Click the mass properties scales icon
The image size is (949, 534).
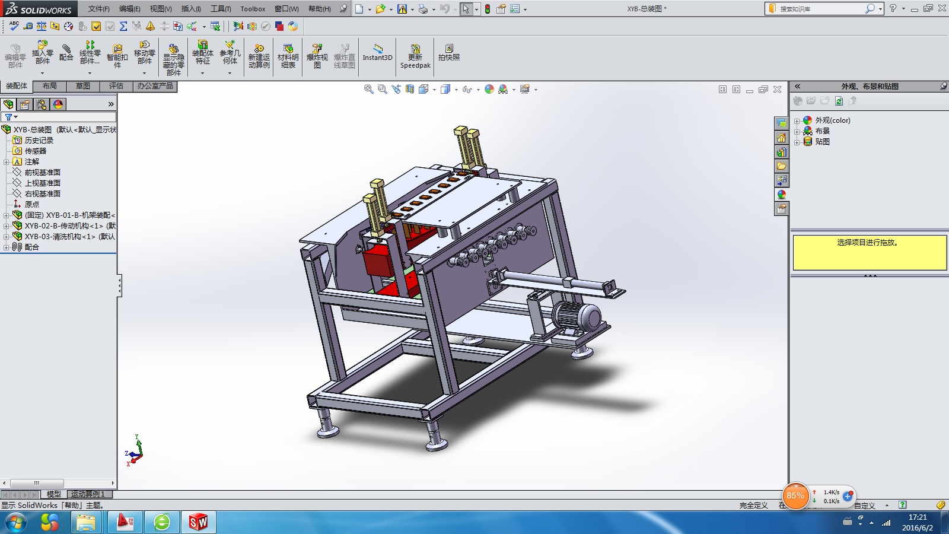pyautogui.click(x=42, y=26)
